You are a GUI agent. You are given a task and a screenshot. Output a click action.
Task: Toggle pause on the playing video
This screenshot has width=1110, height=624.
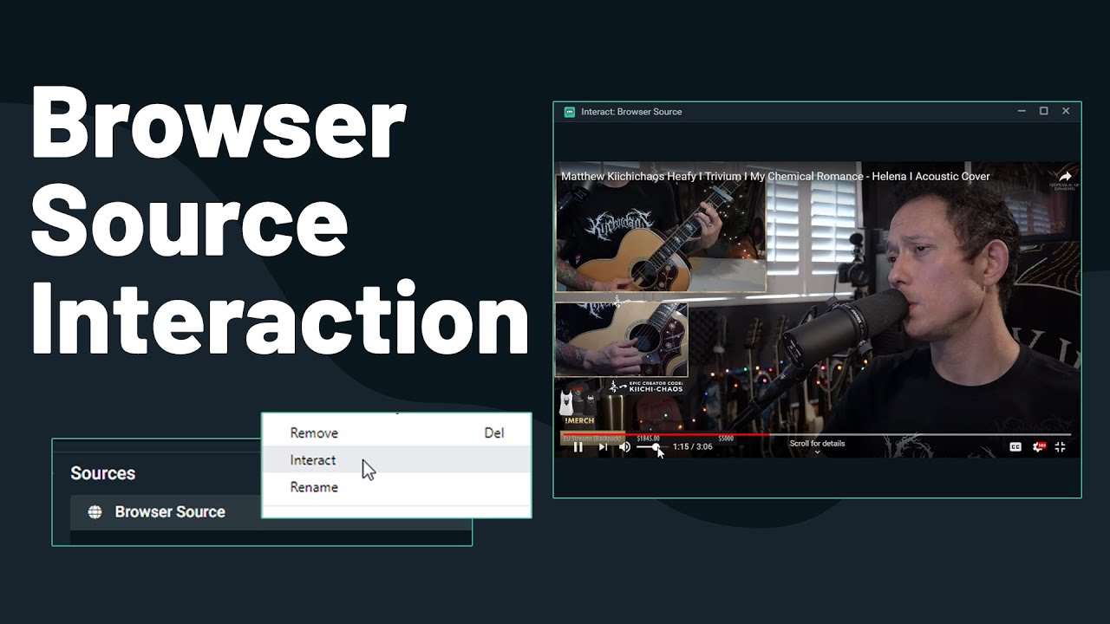pos(578,447)
